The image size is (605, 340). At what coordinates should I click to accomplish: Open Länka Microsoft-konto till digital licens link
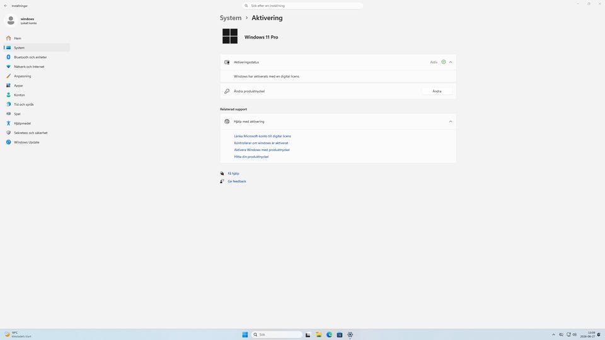262,136
